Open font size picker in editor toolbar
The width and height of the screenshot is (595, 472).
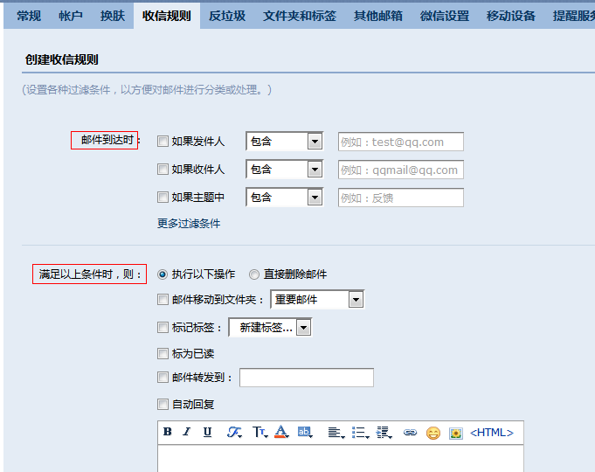[260, 432]
